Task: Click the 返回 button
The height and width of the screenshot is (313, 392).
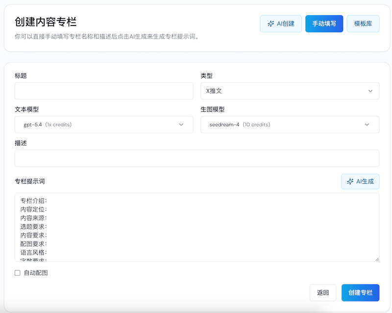Action: (x=323, y=293)
